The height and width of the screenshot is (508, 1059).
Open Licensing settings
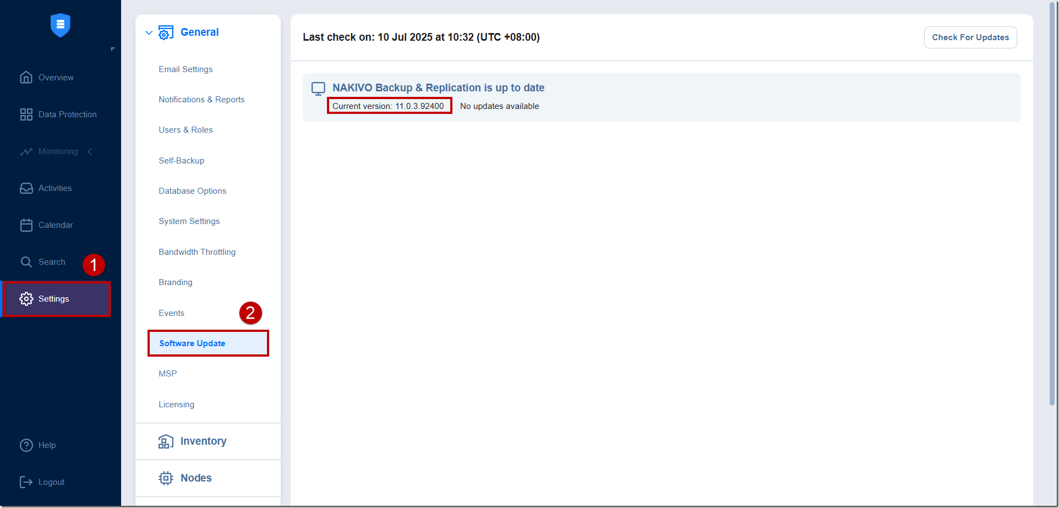coord(177,405)
